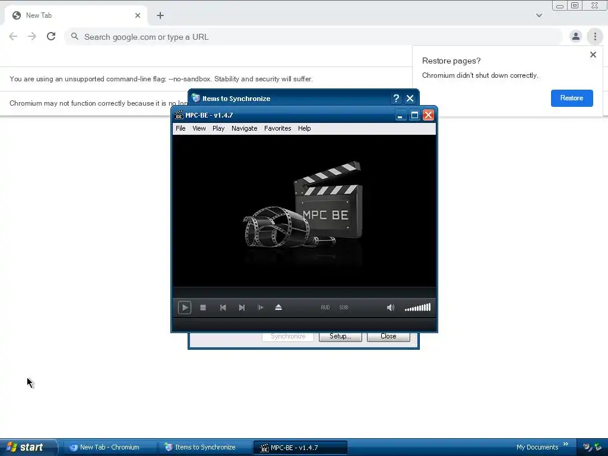Screen dimensions: 608x456
Task: Click the MPC-BE title bar app icon
Action: [x=179, y=115]
